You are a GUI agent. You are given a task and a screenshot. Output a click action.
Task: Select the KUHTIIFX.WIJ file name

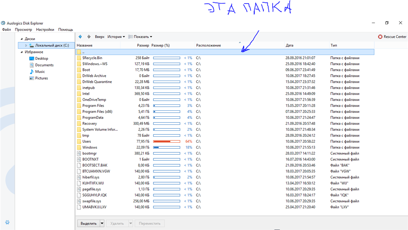pyautogui.click(x=93, y=183)
